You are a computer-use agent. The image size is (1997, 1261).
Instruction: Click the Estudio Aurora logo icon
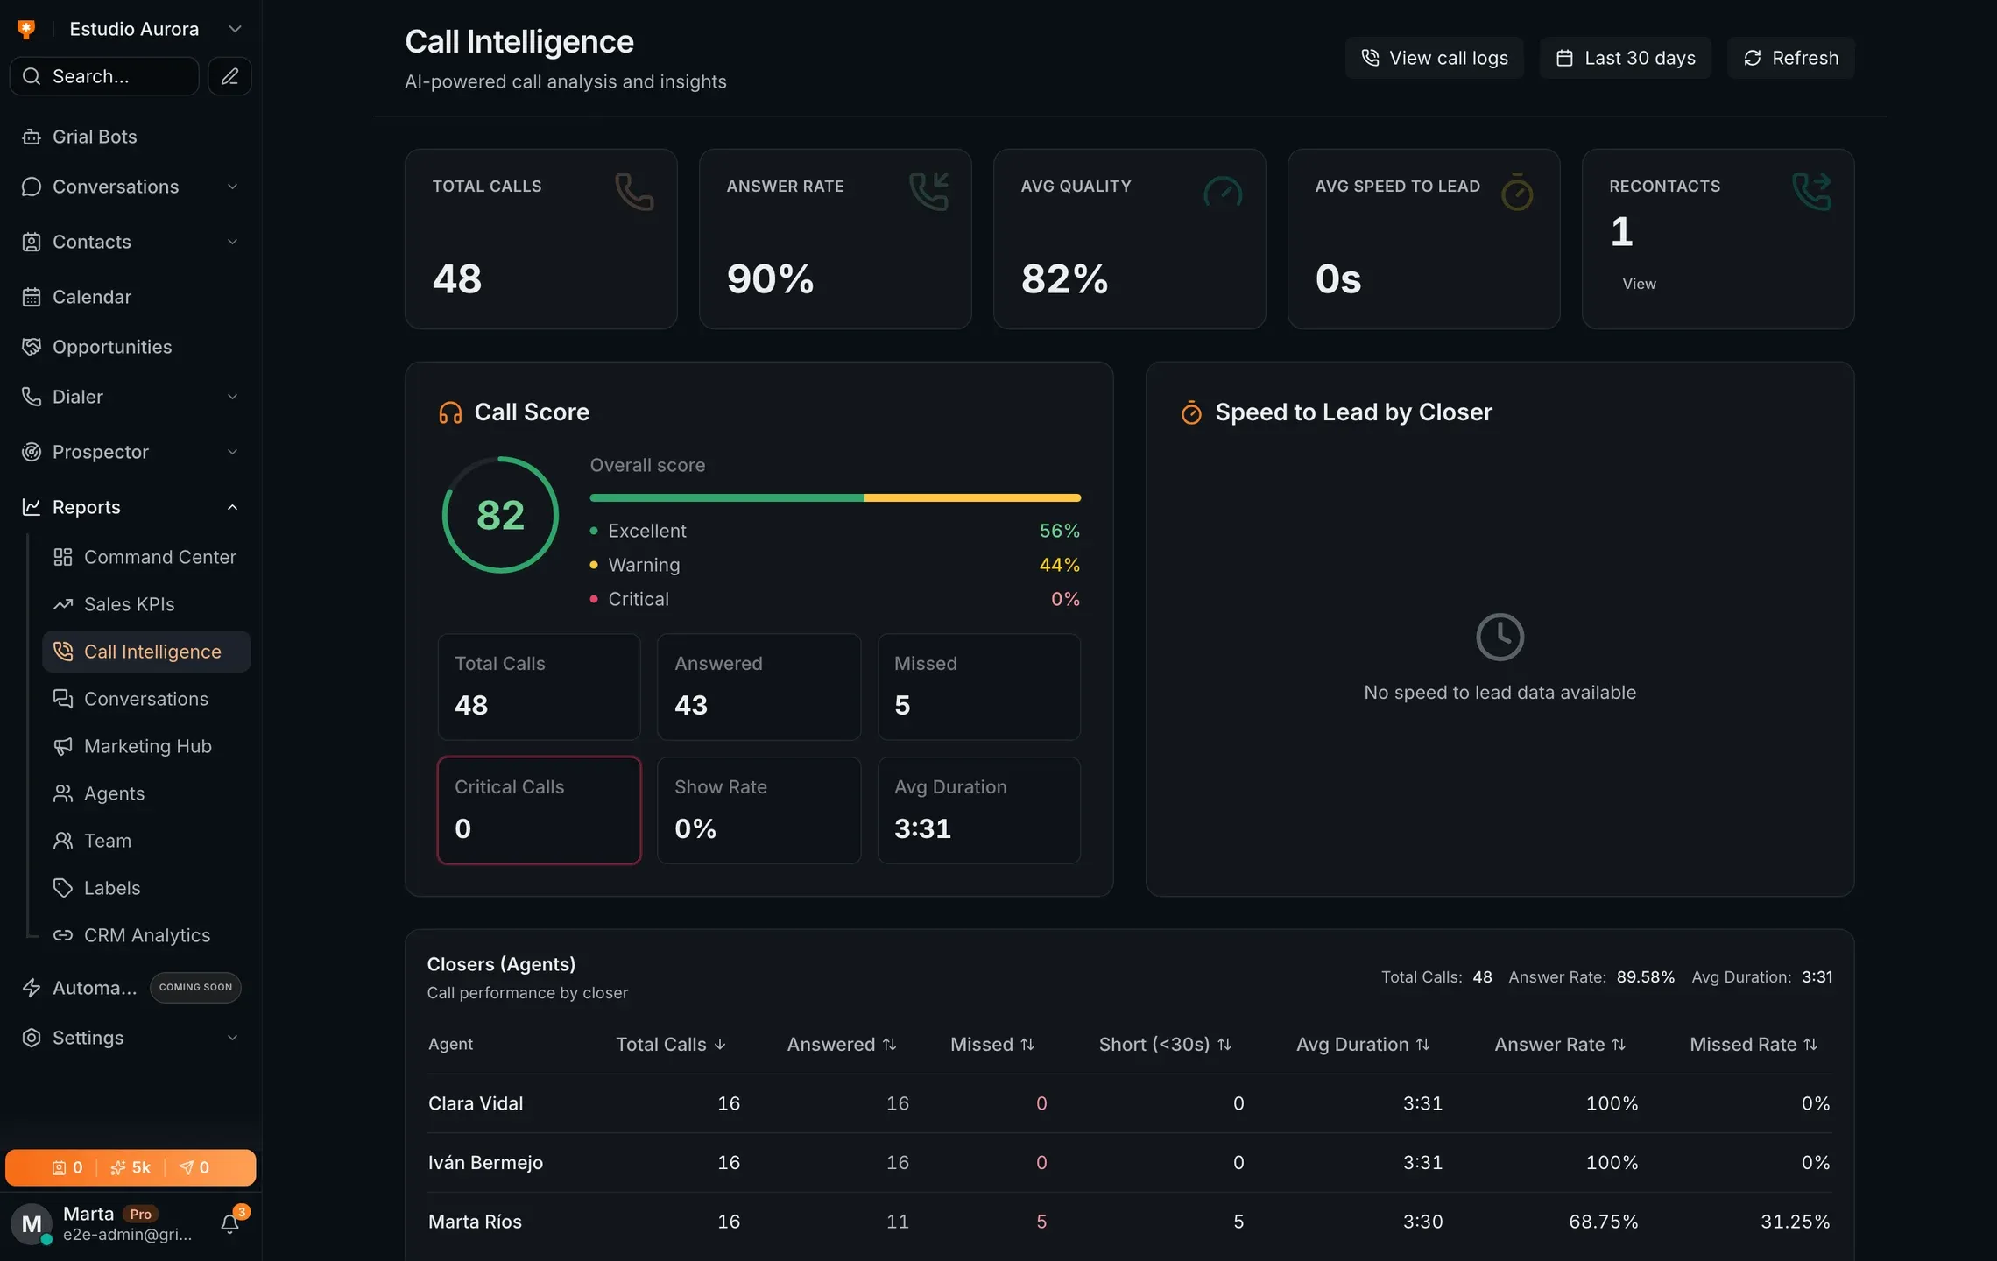[x=26, y=29]
